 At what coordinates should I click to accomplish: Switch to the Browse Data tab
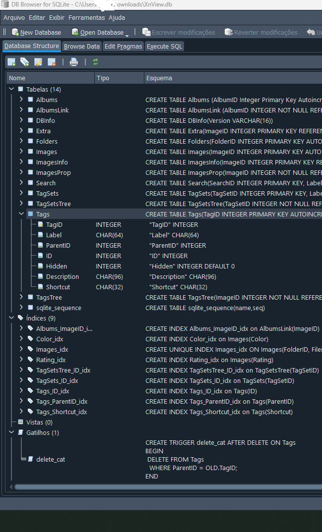pos(82,47)
